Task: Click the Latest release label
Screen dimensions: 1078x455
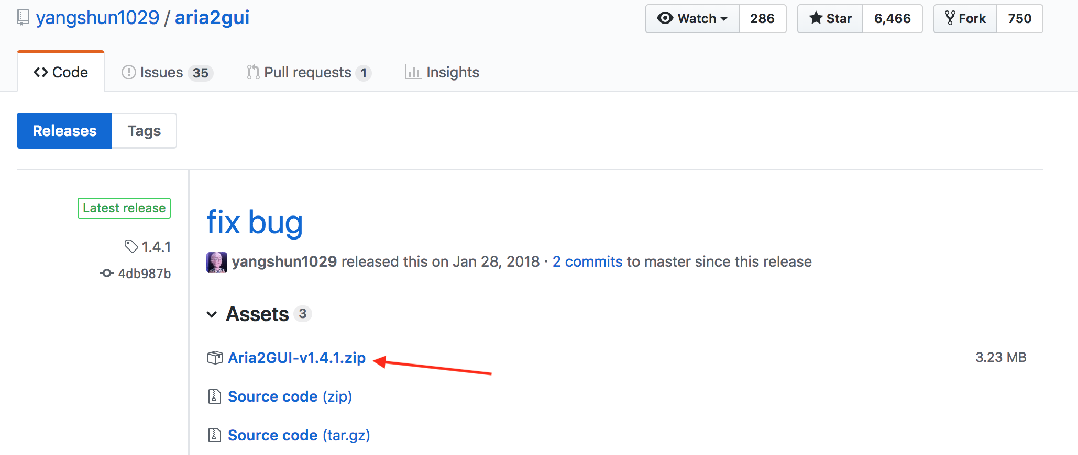Action: [124, 208]
